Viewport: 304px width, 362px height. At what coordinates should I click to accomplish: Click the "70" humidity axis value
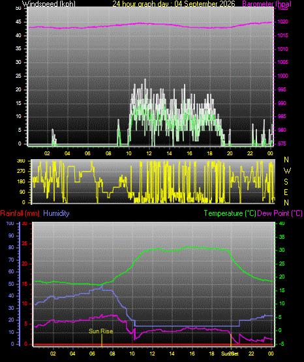tap(11, 260)
